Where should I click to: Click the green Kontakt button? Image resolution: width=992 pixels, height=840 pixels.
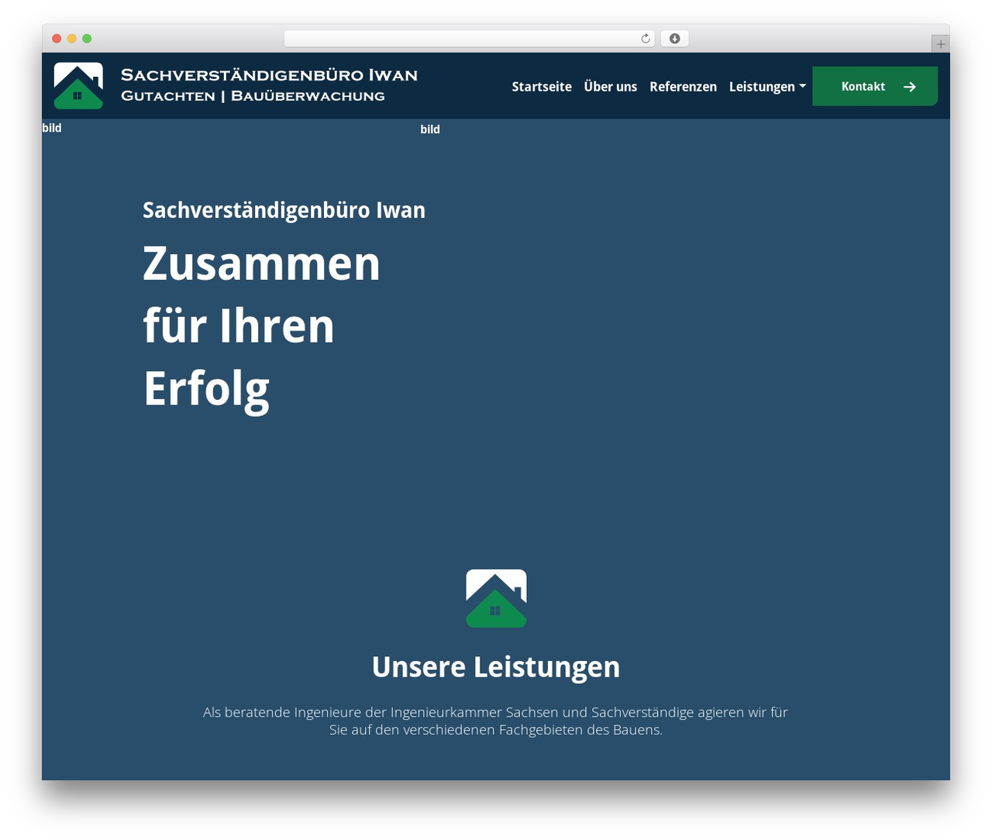pos(875,86)
